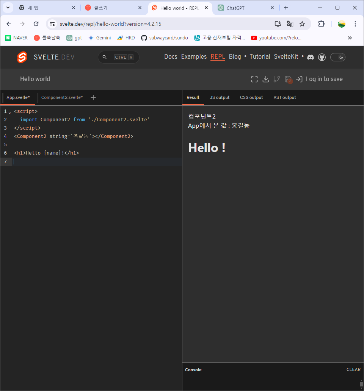This screenshot has height=391, width=364.
Task: Open a new browser tab
Action: point(286,8)
